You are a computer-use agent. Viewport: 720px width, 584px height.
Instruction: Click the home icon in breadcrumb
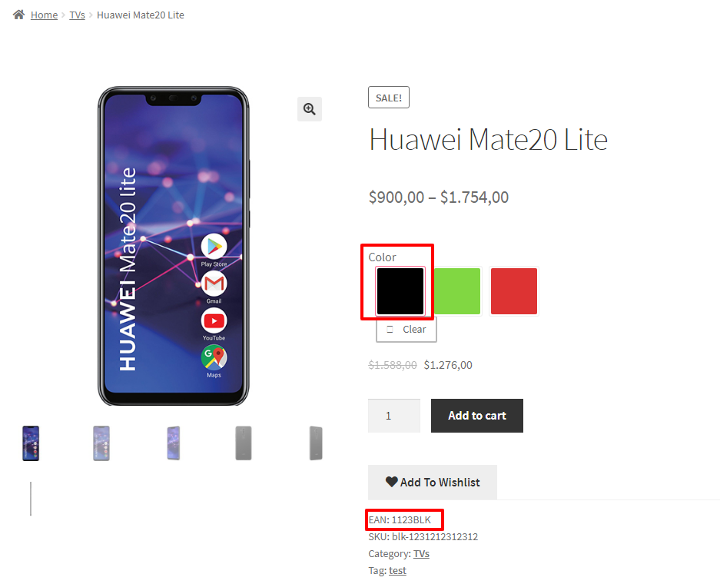(x=19, y=15)
